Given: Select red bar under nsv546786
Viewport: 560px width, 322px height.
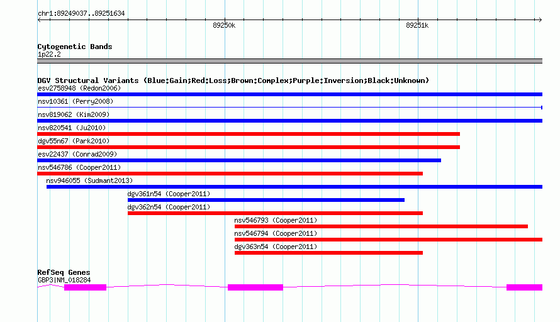Looking at the screenshot, I should (x=230, y=174).
